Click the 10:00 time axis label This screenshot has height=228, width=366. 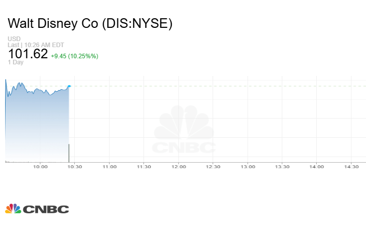pyautogui.click(x=40, y=167)
